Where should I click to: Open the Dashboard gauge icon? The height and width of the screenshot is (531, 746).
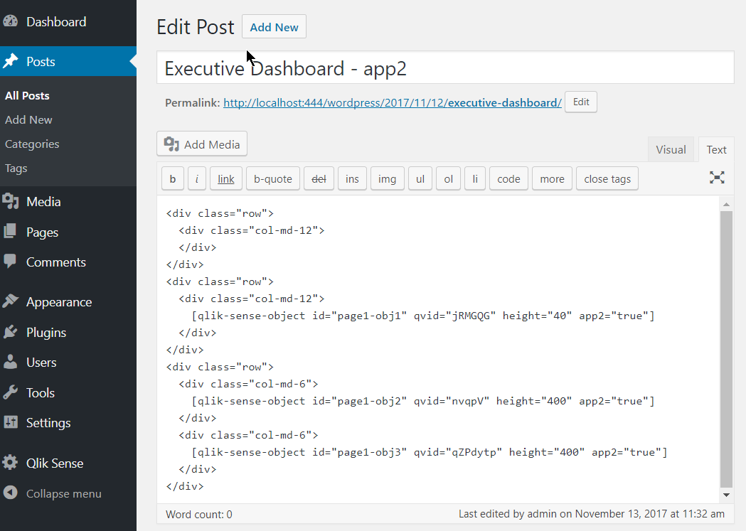[x=11, y=21]
